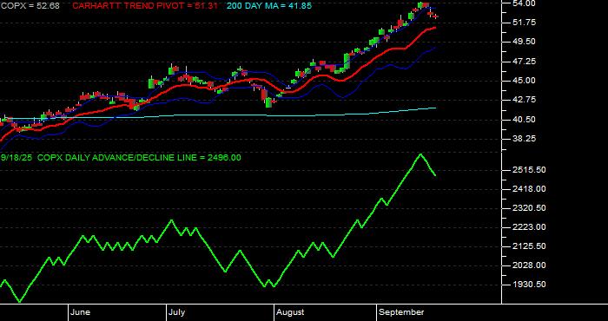Click the July label on time axis
Image resolution: width=608 pixels, height=321 pixels.
coord(177,312)
